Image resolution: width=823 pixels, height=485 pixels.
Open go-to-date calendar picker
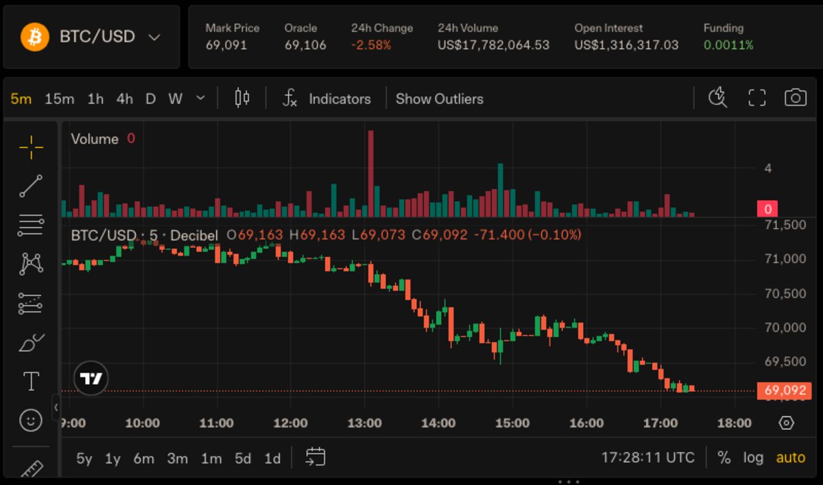315,457
